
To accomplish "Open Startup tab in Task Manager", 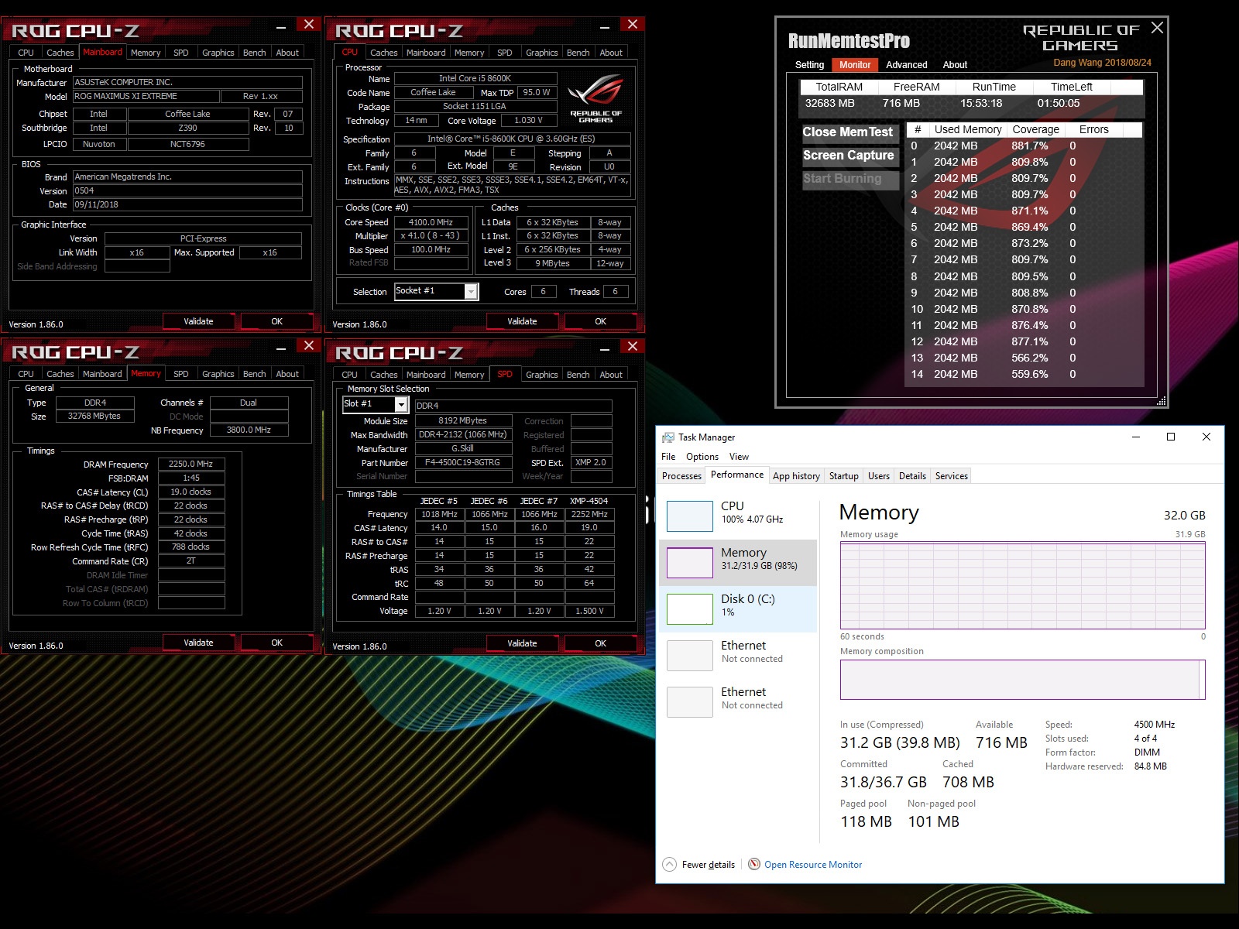I will tap(843, 476).
